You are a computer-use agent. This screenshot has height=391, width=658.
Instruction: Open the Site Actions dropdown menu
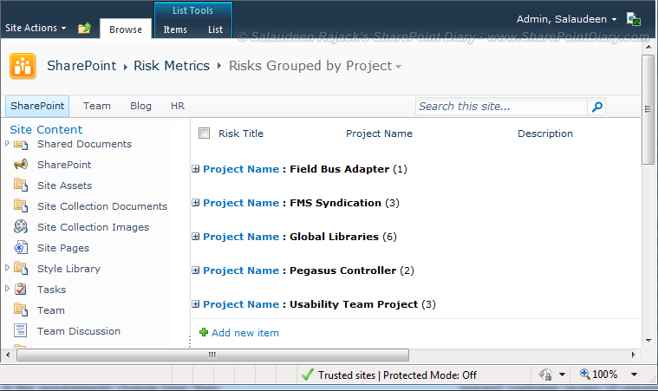pyautogui.click(x=36, y=28)
